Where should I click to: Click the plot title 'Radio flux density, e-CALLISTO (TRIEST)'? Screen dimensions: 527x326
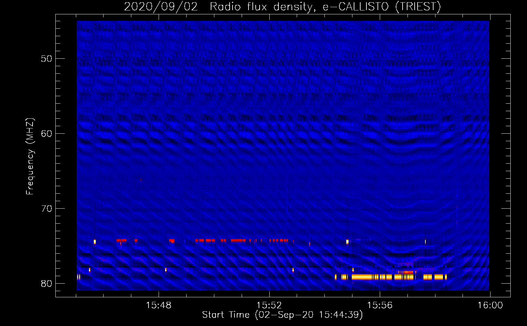(325, 7)
